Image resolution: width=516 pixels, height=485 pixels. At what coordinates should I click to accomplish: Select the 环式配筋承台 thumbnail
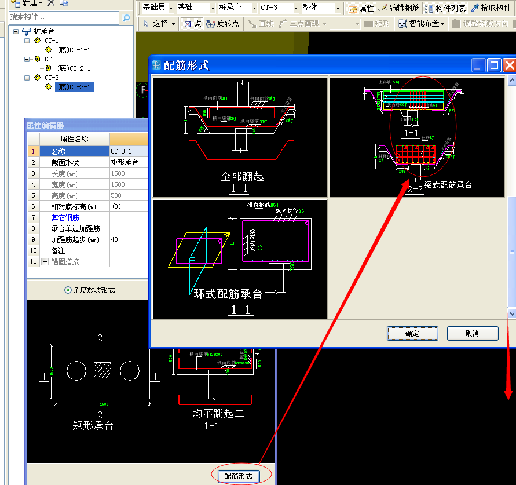click(240, 259)
